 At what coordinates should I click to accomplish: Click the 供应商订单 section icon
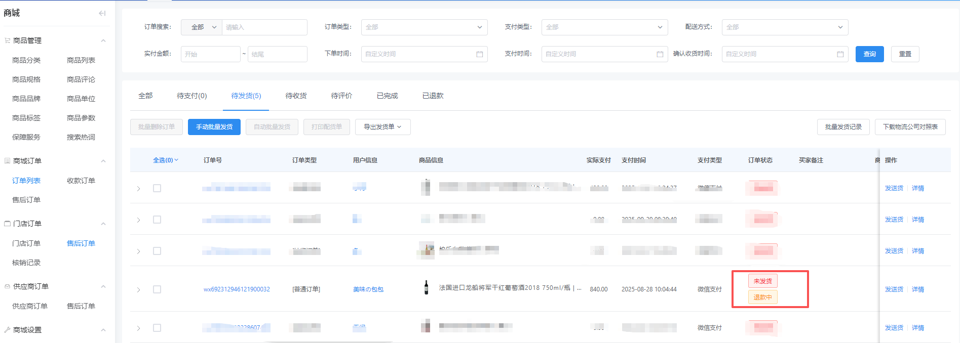pos(7,286)
